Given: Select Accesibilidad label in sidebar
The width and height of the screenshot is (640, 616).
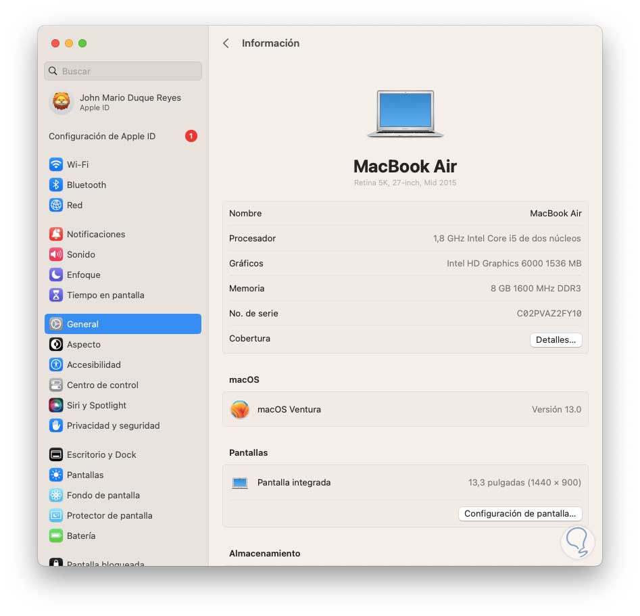Looking at the screenshot, I should [94, 364].
